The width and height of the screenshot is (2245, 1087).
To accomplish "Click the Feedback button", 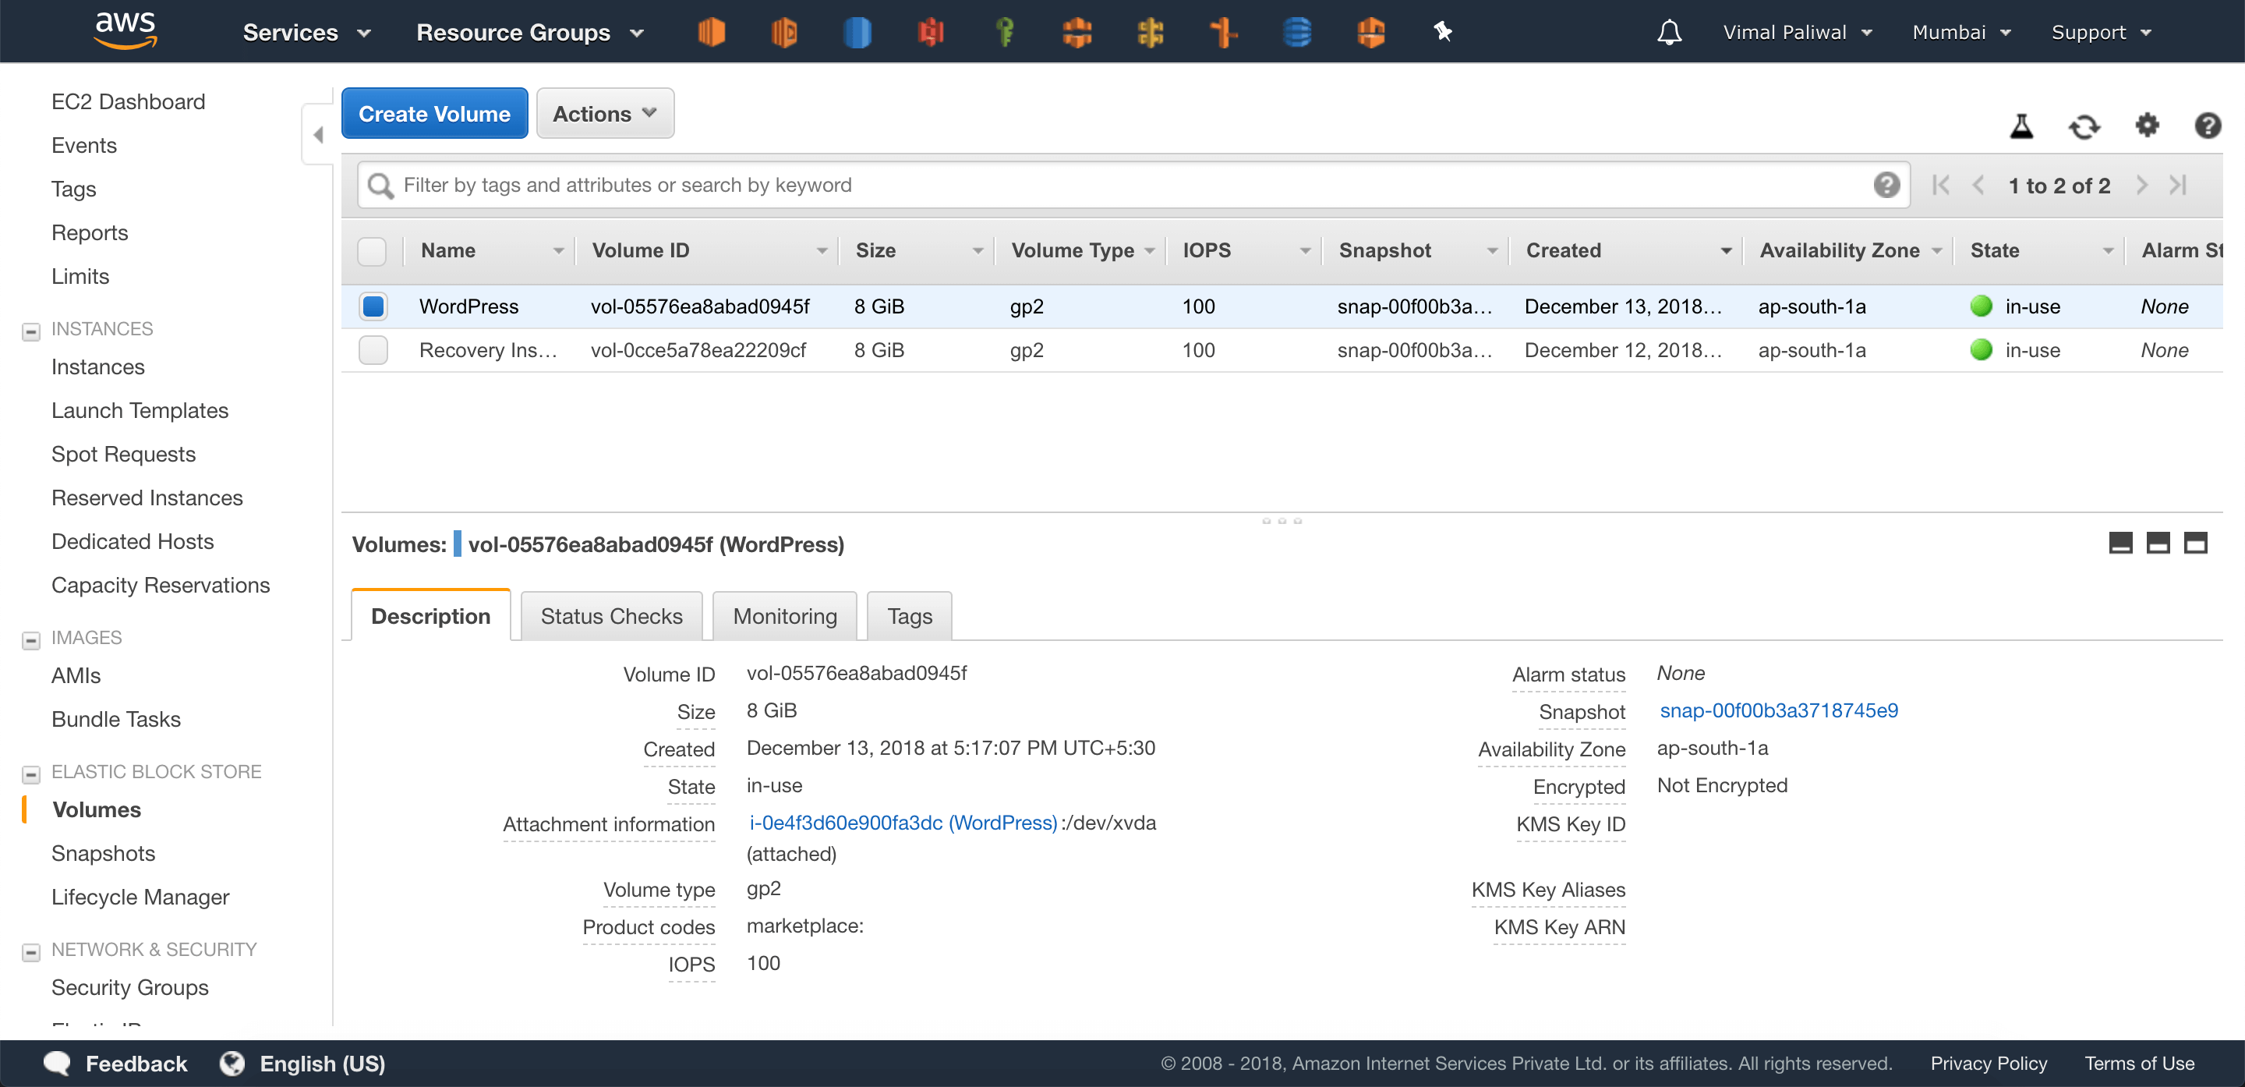I will point(136,1064).
